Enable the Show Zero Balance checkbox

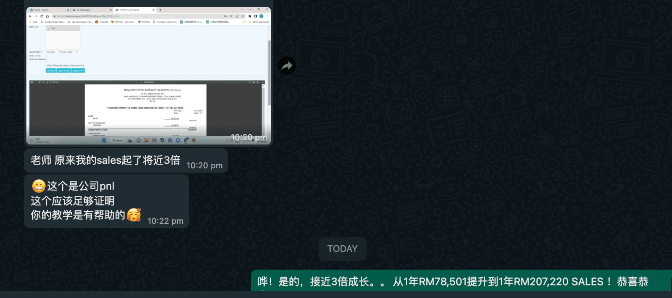pyautogui.click(x=47, y=60)
